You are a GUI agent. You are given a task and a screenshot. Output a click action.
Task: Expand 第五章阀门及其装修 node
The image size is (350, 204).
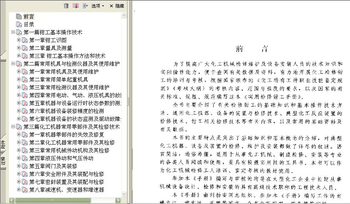19,166
